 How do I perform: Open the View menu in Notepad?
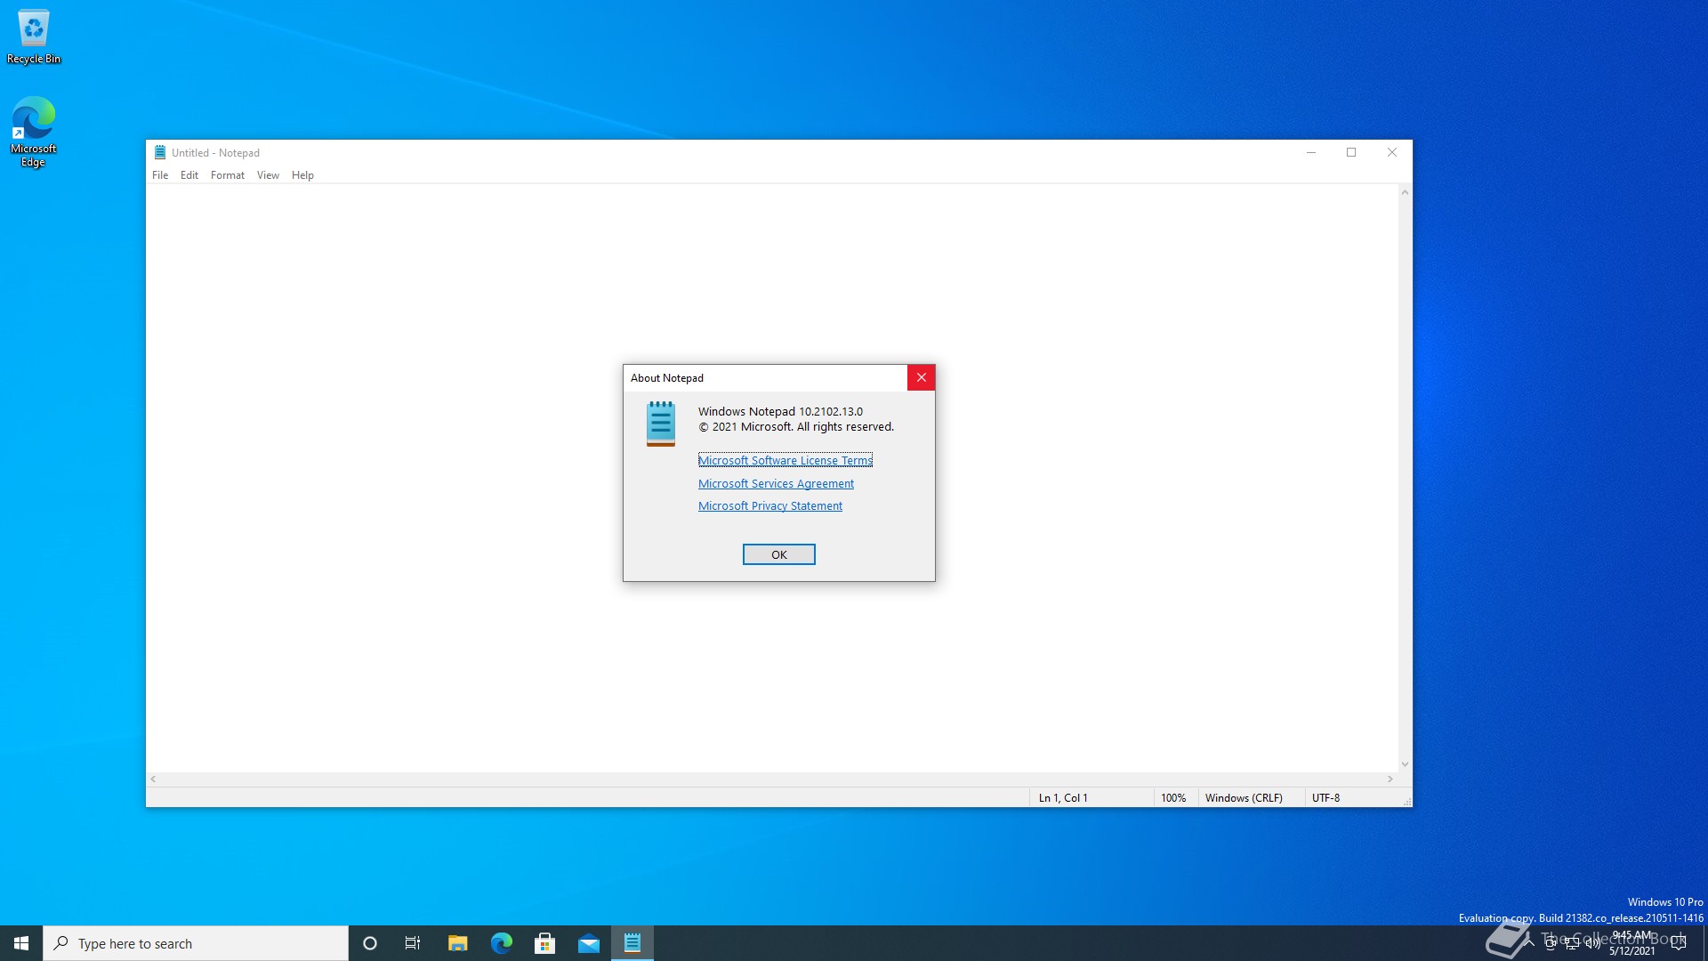268,175
